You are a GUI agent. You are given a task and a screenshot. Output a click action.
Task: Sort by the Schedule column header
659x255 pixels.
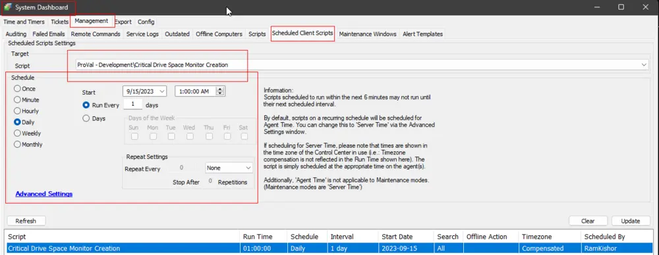pyautogui.click(x=307, y=237)
